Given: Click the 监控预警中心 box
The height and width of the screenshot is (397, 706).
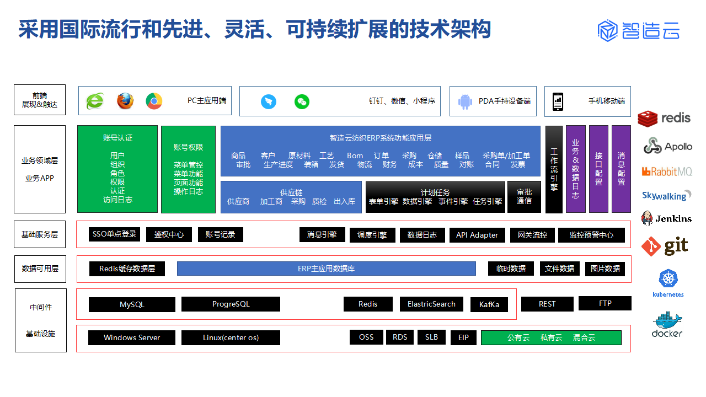Looking at the screenshot, I should 591,235.
